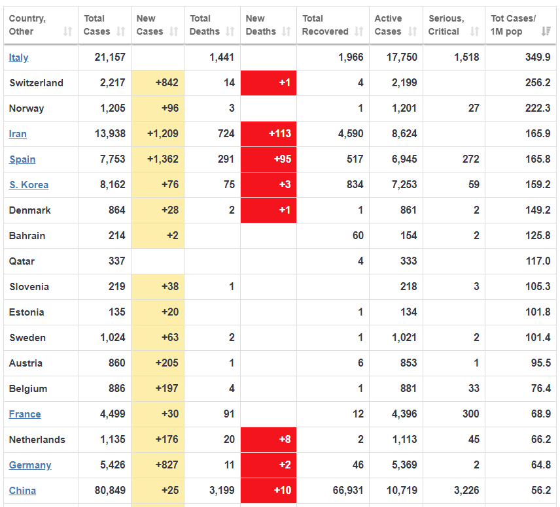Click China's total cases 80,849 value
This screenshot has width=560, height=507.
coord(110,491)
